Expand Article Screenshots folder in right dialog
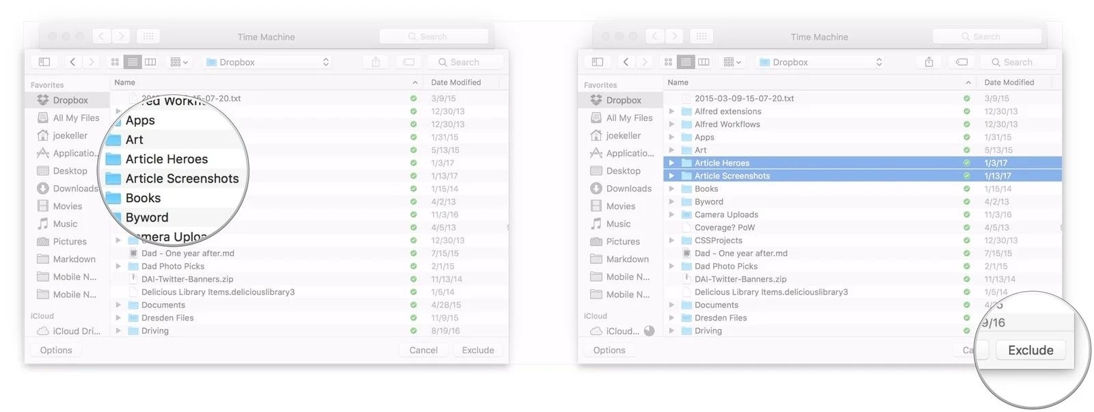Image resolution: width=1094 pixels, height=412 pixels. coord(671,176)
